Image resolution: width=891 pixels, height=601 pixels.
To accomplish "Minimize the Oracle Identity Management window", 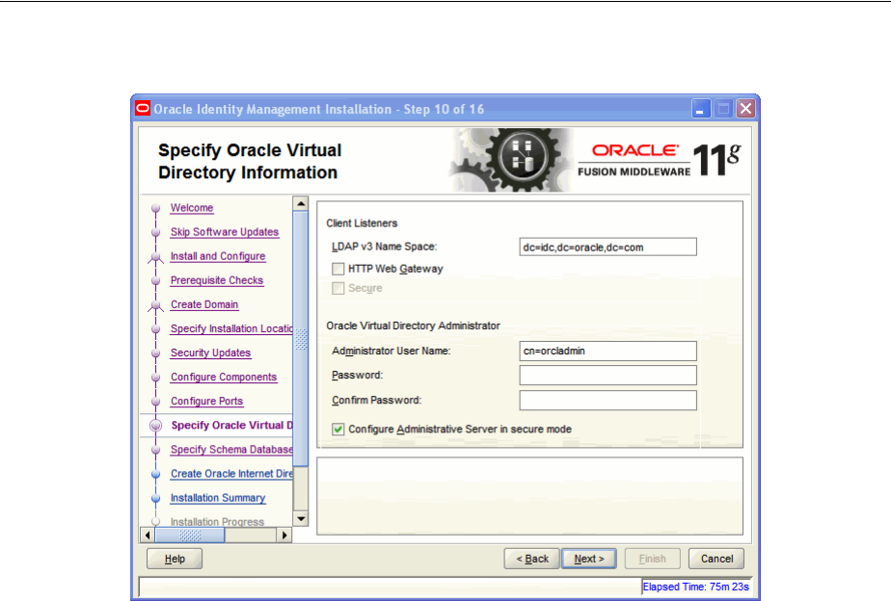I will (701, 109).
